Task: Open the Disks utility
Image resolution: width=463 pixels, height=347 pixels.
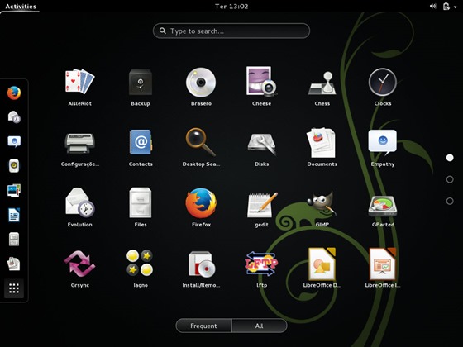Action: pyautogui.click(x=261, y=144)
